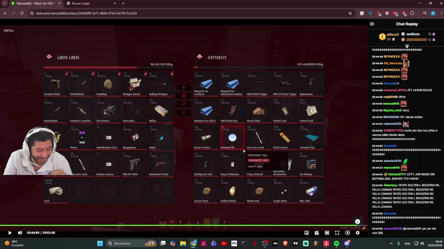Select the Megaphone item

click(x=135, y=137)
